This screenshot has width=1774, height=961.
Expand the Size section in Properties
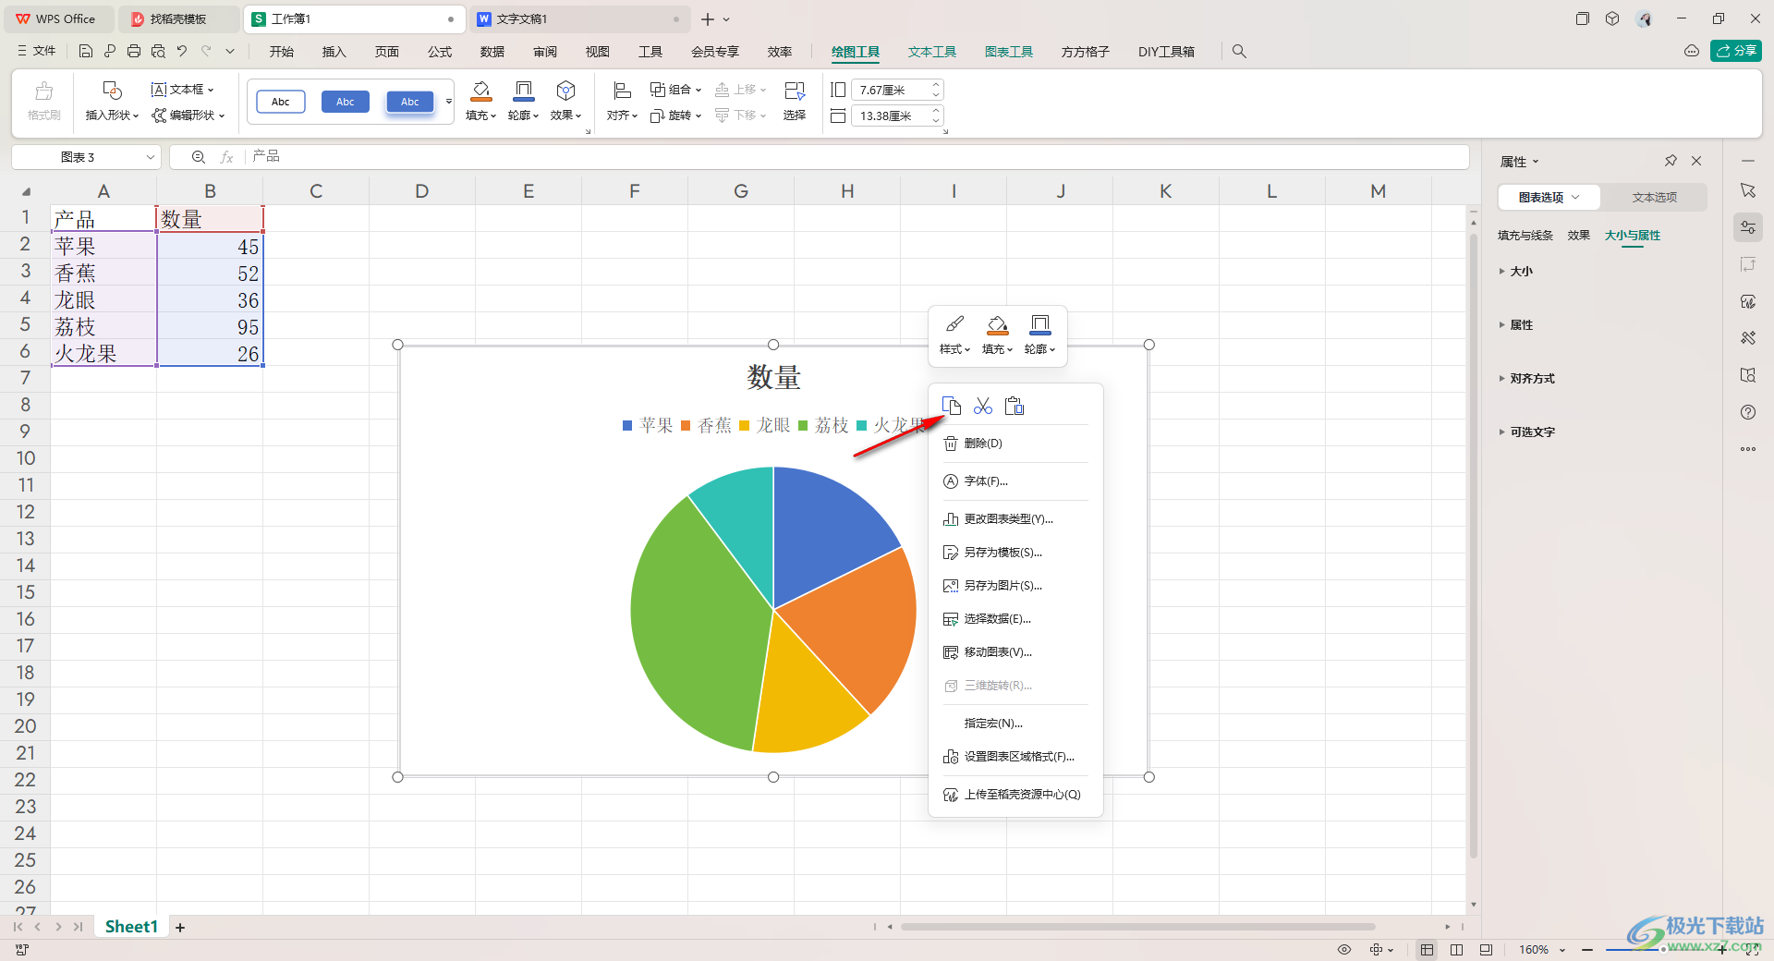(1515, 272)
